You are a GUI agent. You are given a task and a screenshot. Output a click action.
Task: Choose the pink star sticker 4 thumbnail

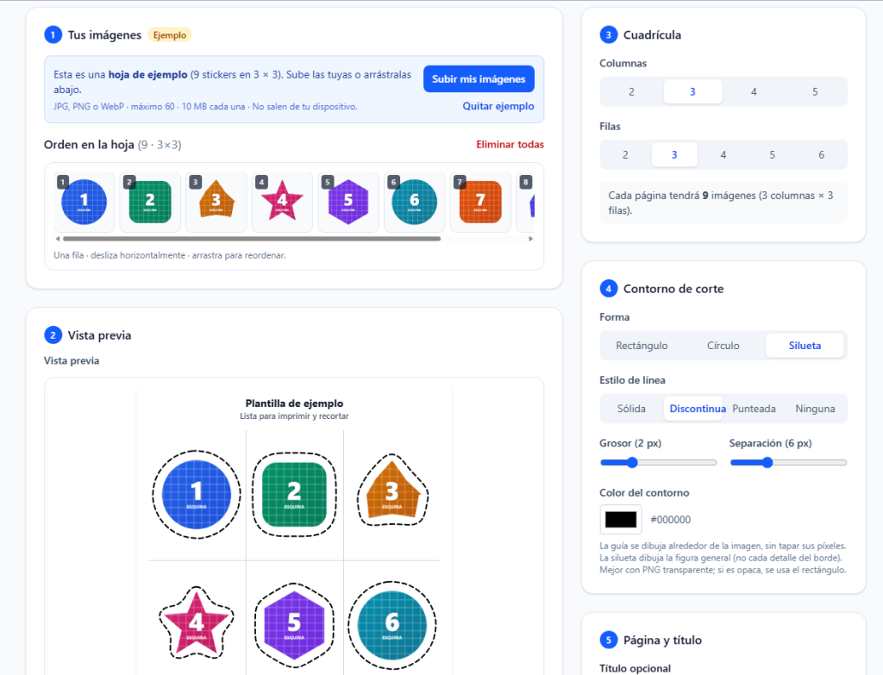[282, 202]
